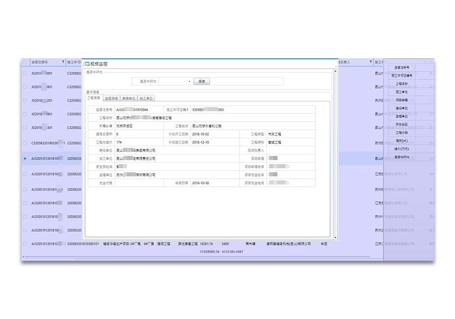Screen dimensions: 455x319
Task: Click 监督注册号 label in right panel
Action: pyautogui.click(x=401, y=67)
